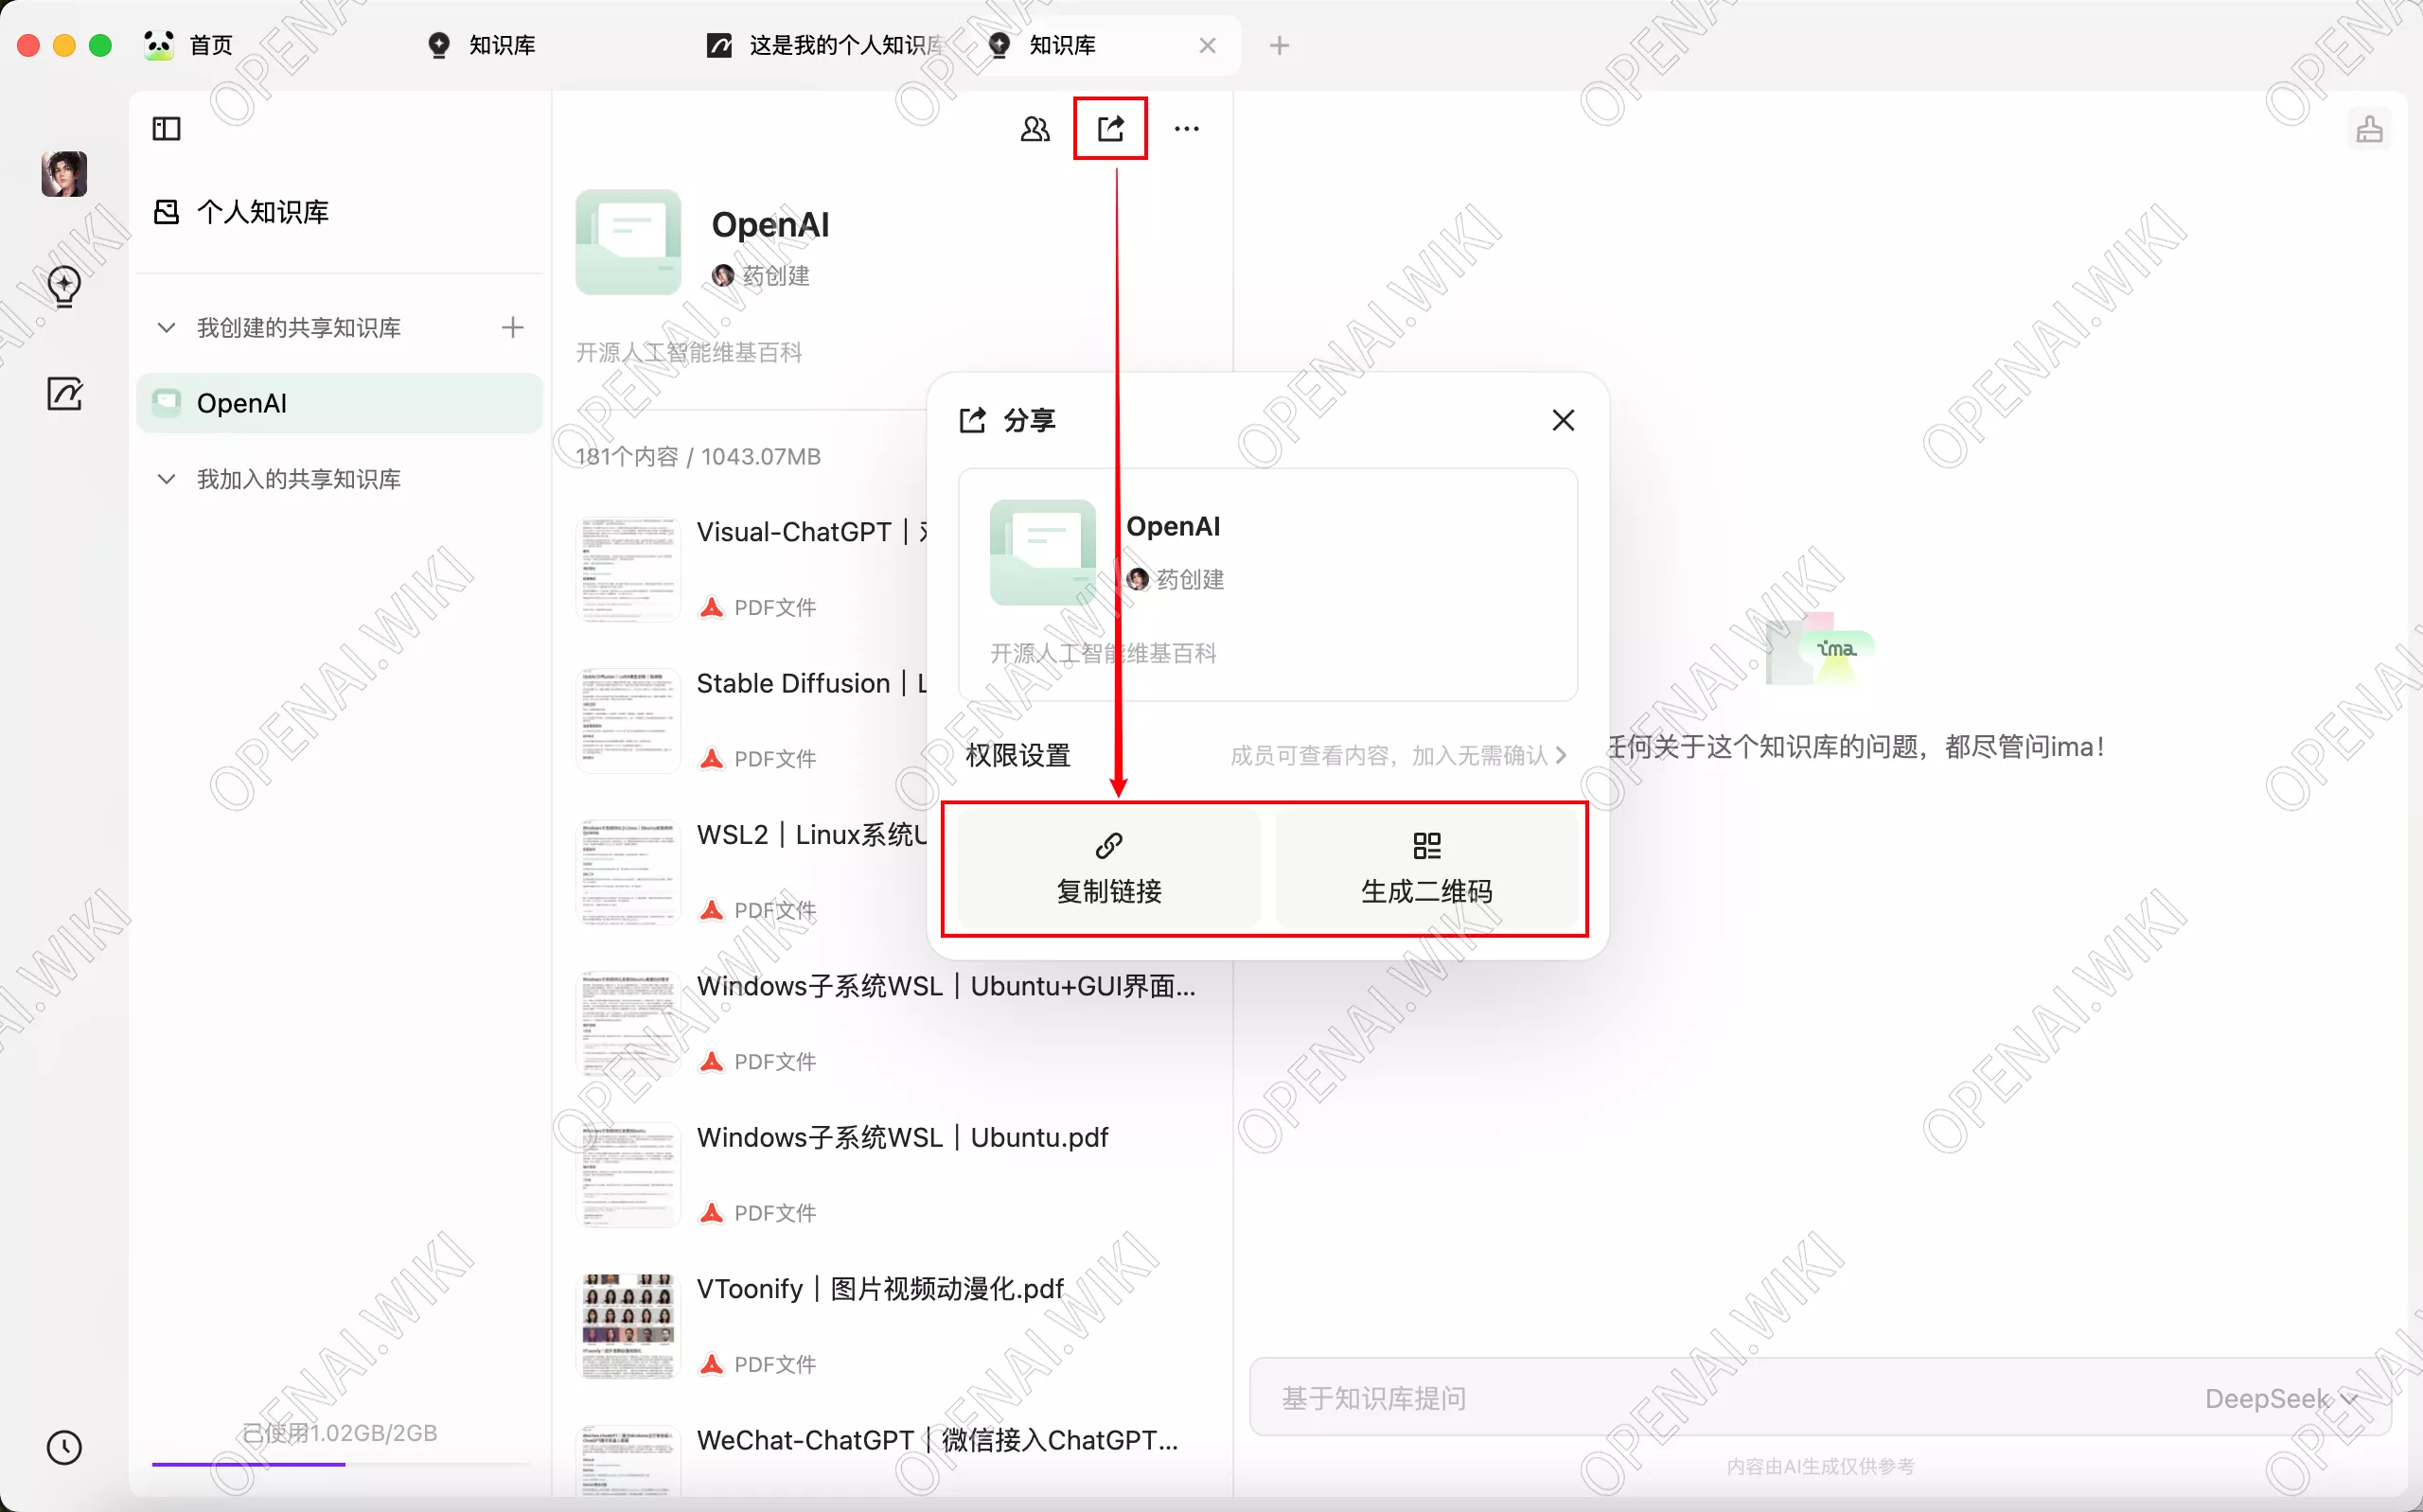The width and height of the screenshot is (2423, 1512).
Task: Click the broom clear-chat icon
Action: [2369, 129]
